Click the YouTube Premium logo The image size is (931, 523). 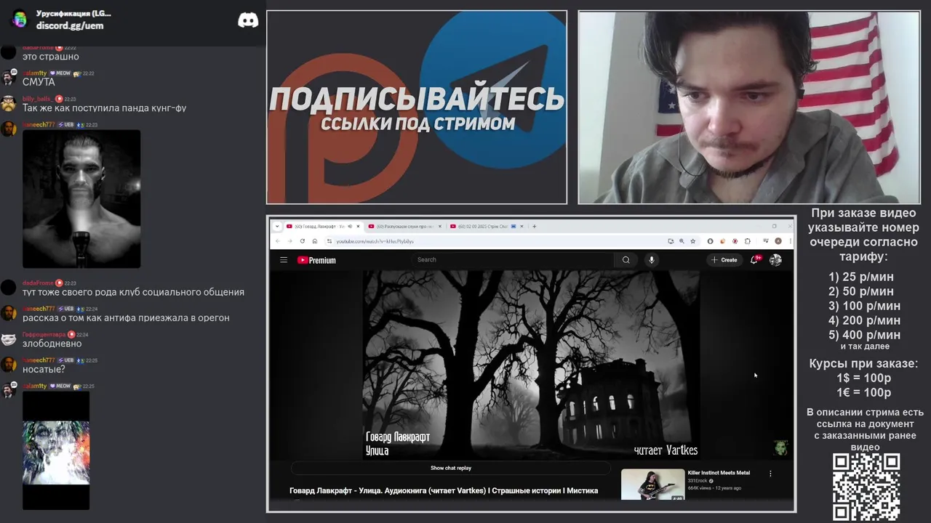pyautogui.click(x=316, y=260)
